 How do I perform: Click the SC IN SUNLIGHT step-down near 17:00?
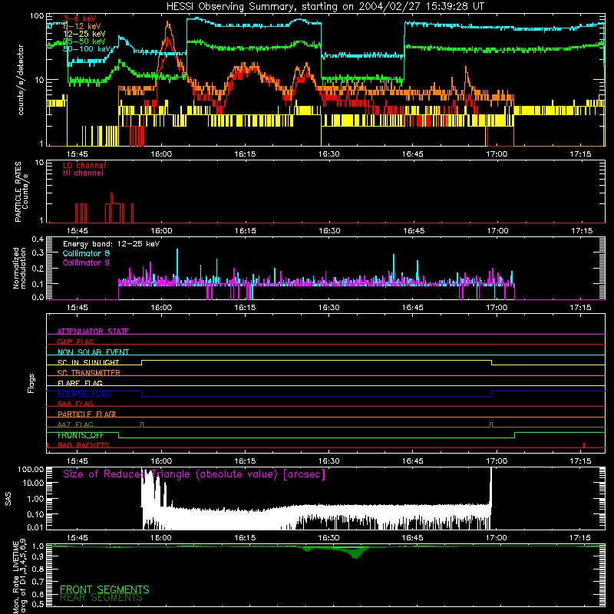click(491, 362)
